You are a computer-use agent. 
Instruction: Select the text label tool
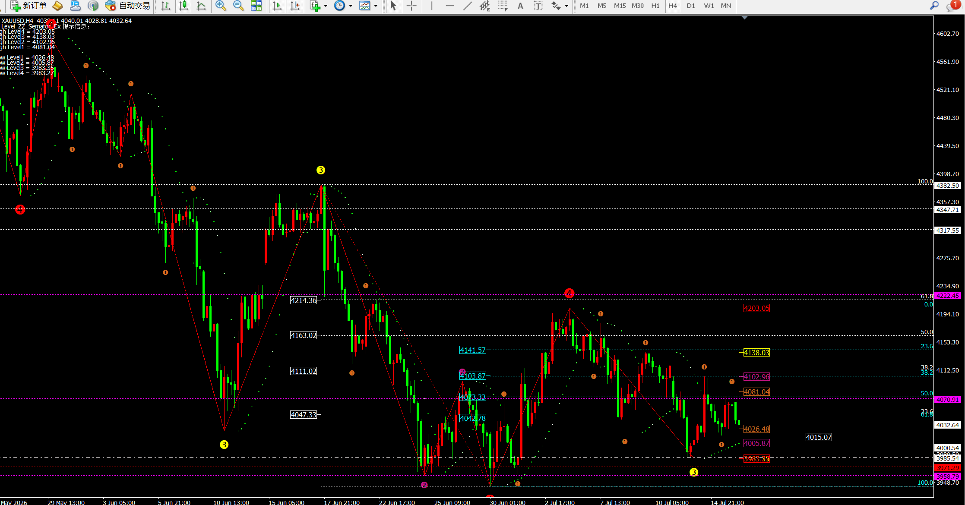pyautogui.click(x=538, y=6)
